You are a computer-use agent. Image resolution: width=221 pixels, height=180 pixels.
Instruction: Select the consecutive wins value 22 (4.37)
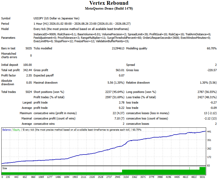tap(119, 113)
